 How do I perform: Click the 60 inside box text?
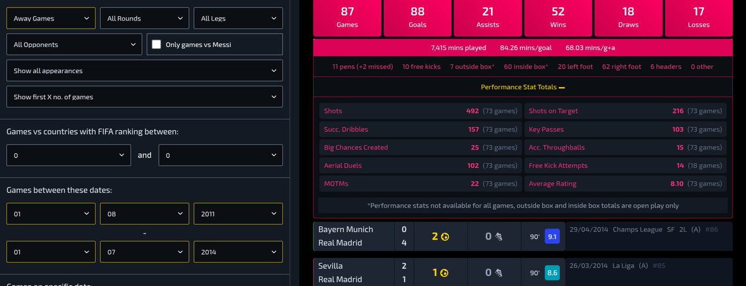point(527,66)
